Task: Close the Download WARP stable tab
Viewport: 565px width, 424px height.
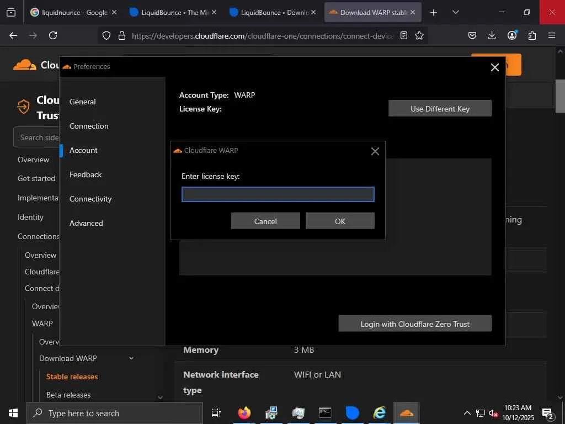Action: click(413, 12)
